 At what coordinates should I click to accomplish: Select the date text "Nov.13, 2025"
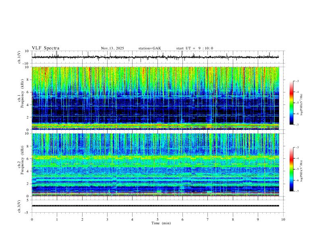(x=112, y=48)
